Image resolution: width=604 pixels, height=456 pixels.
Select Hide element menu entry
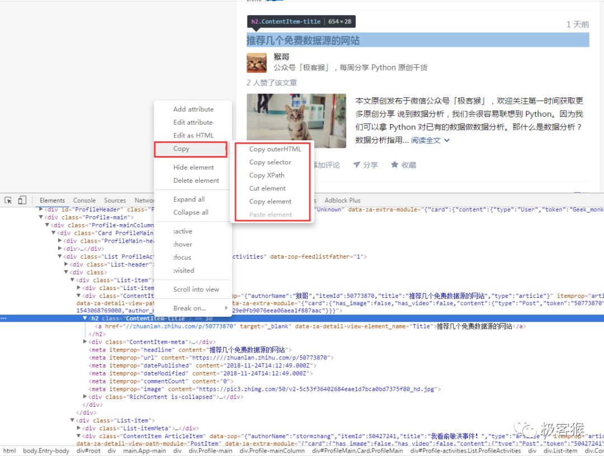[193, 168]
